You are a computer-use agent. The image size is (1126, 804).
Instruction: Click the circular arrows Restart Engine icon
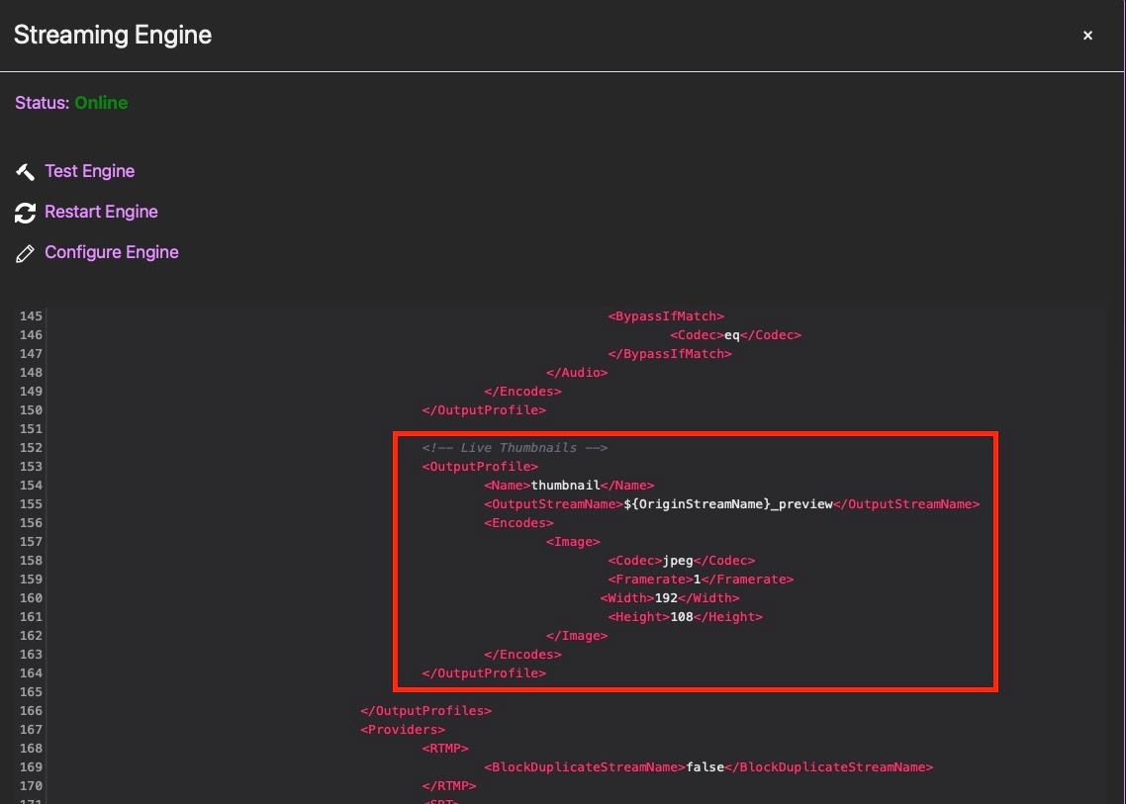(25, 213)
